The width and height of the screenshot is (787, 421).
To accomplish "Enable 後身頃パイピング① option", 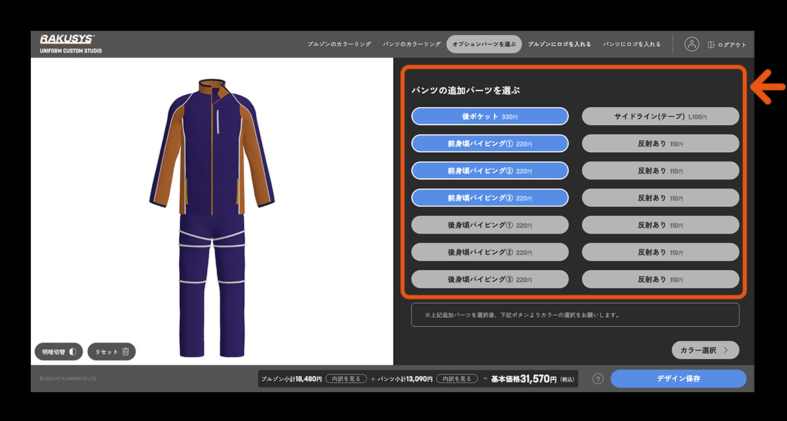I will pos(490,225).
